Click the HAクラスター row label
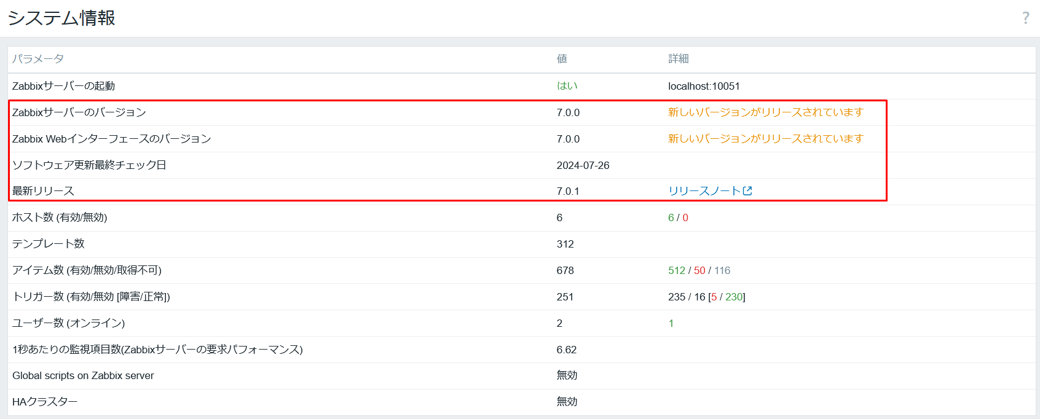Viewport: 1040px width, 419px height. (x=45, y=402)
